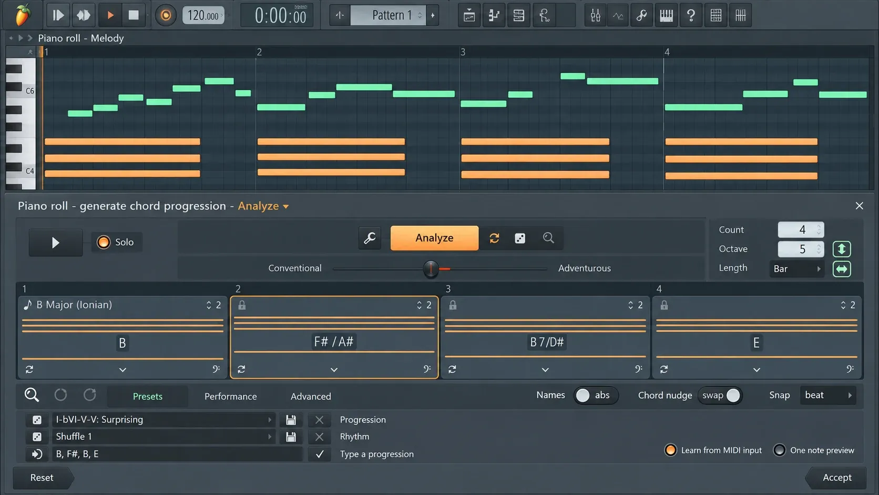Viewport: 879px width, 495px height.
Task: Click the zoom magnifier icon left of Presets
Action: [x=32, y=395]
